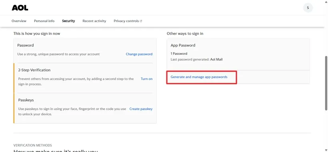The image size is (328, 152).
Task: Click 'Use passkeys to sign in' description
Action: tap(72, 112)
